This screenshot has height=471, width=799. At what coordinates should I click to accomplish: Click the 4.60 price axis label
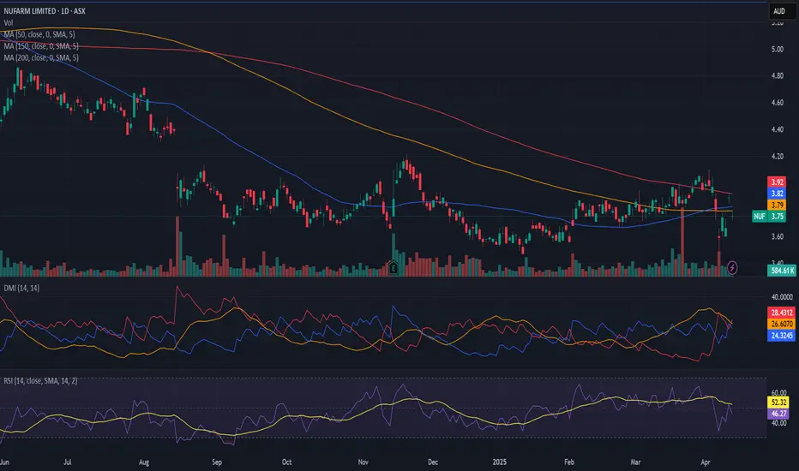point(777,103)
